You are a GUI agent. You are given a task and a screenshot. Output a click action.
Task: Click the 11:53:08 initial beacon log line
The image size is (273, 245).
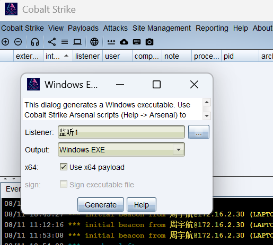pyautogui.click(x=138, y=235)
